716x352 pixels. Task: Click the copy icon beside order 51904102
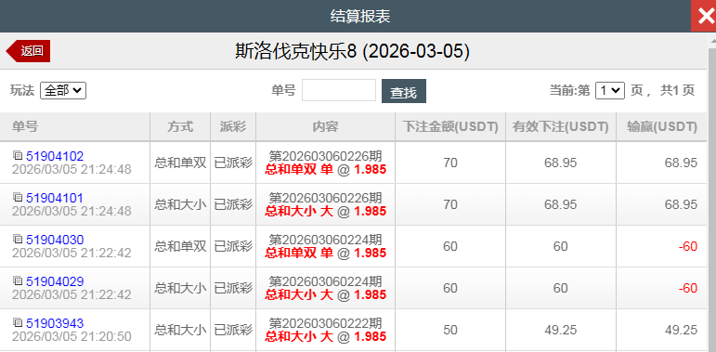coord(18,155)
